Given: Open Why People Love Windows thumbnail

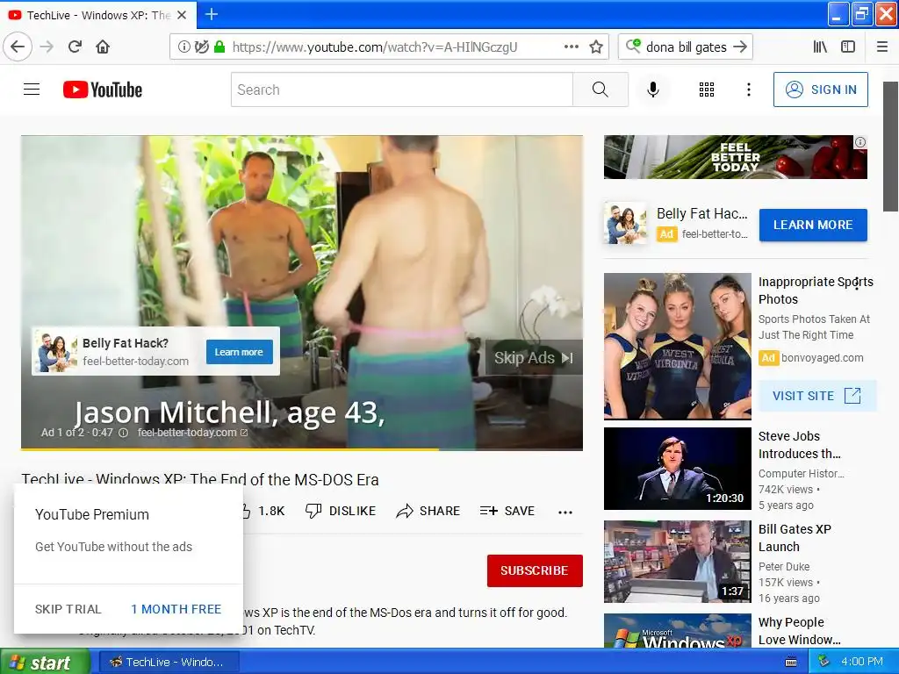Looking at the screenshot, I should pyautogui.click(x=678, y=630).
